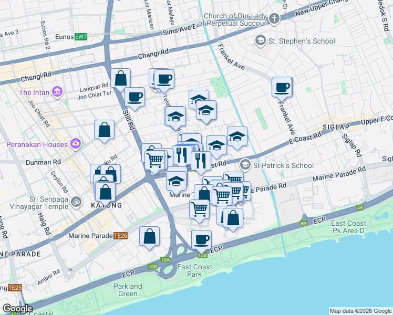
Task: Click the KATONG district label
Action: point(106,205)
